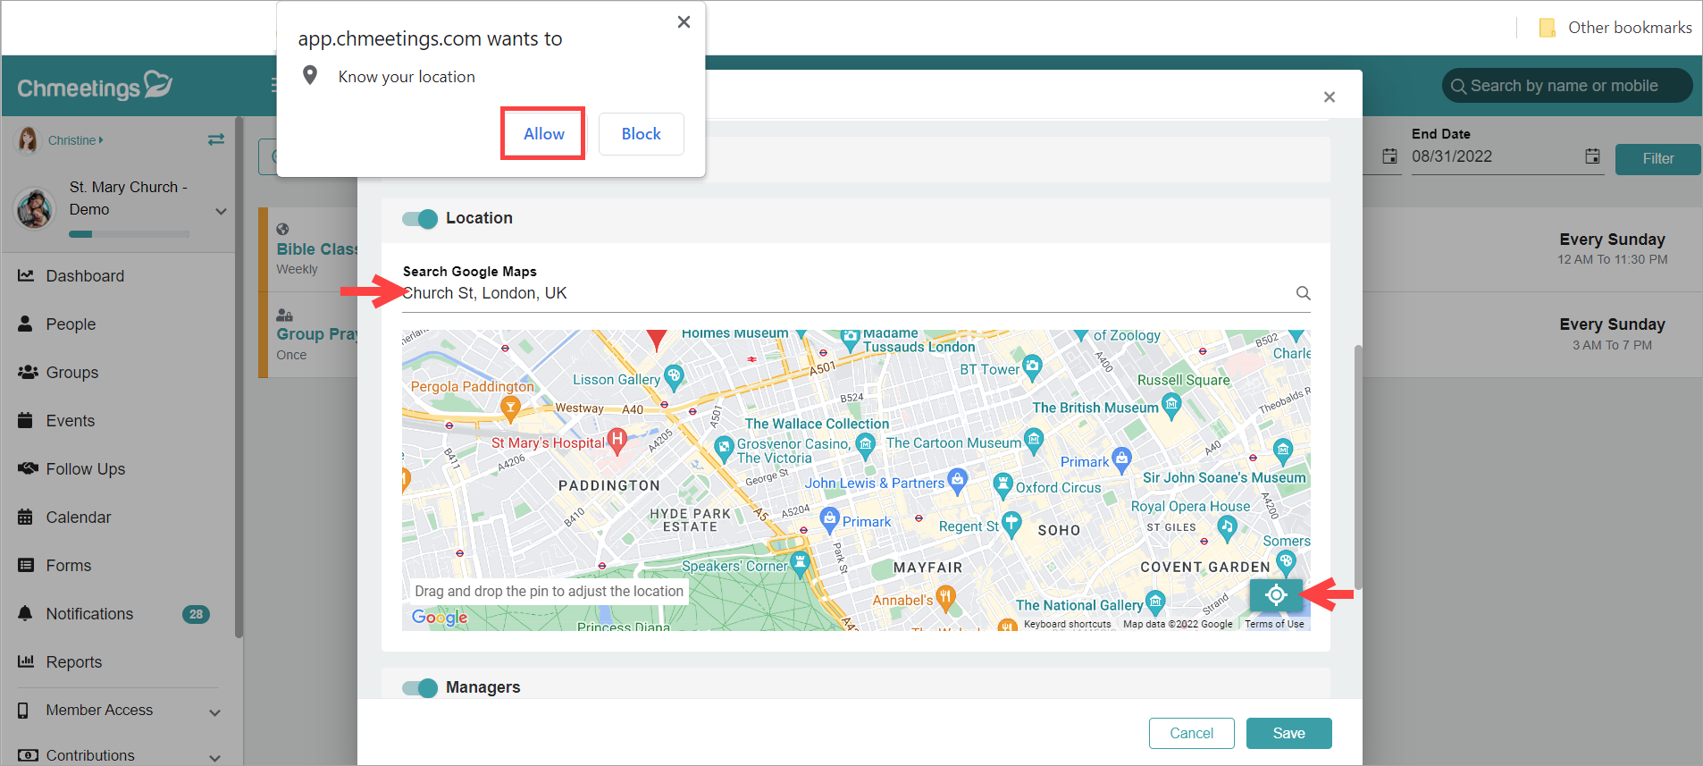Viewport: 1703px width, 766px height.
Task: Click the map search magnifier icon
Action: [1303, 293]
